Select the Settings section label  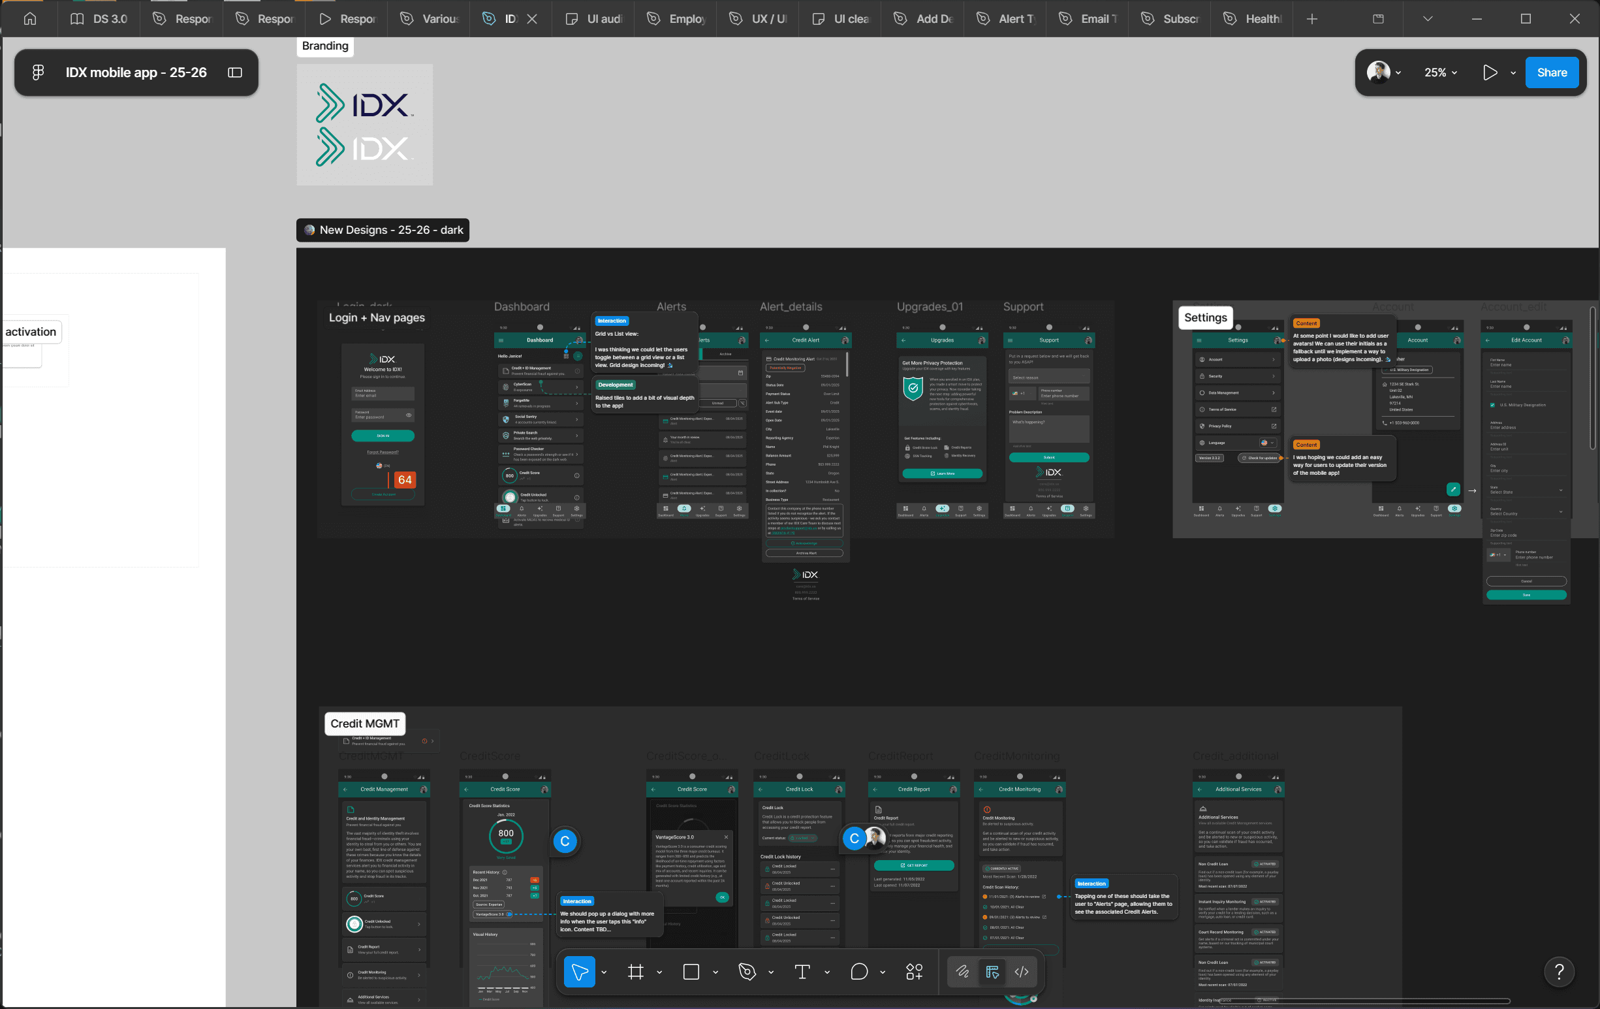click(1205, 318)
